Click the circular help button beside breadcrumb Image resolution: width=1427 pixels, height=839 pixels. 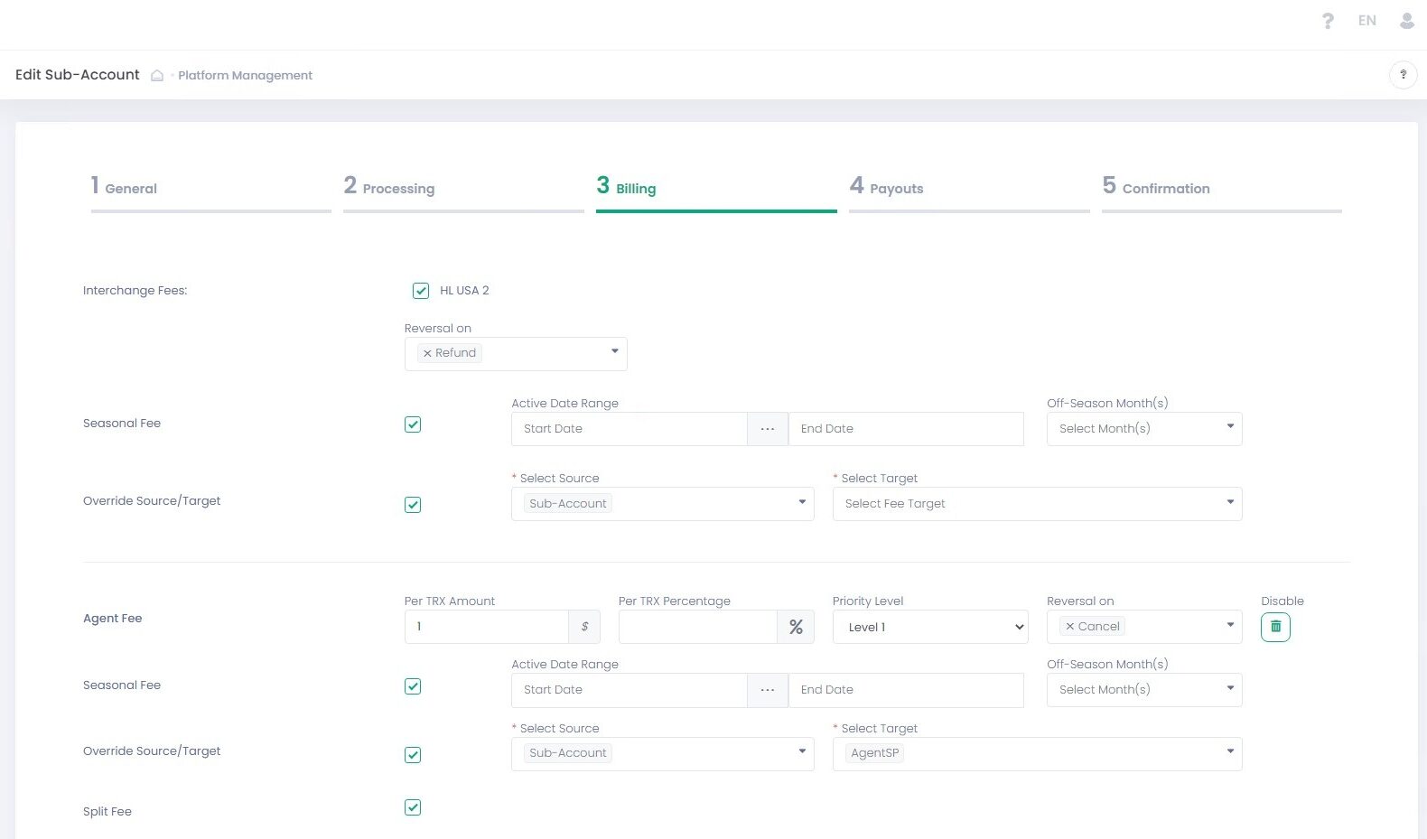(x=1403, y=75)
